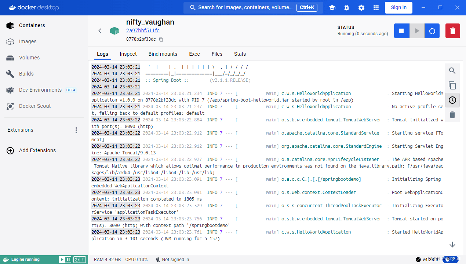The width and height of the screenshot is (466, 264).
Task: Click the Images icon in sidebar
Action: point(10,41)
